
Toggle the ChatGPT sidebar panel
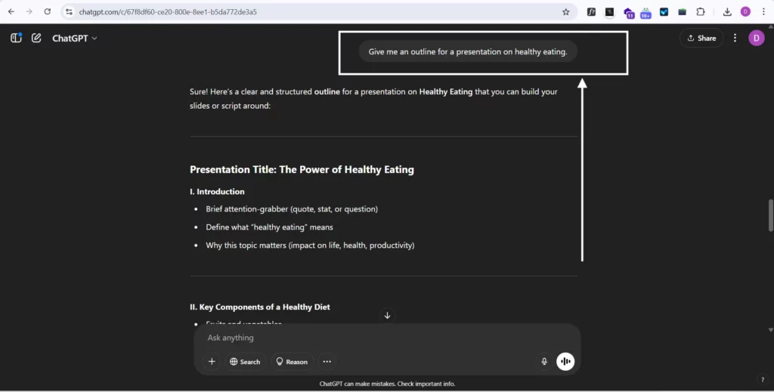pos(16,38)
